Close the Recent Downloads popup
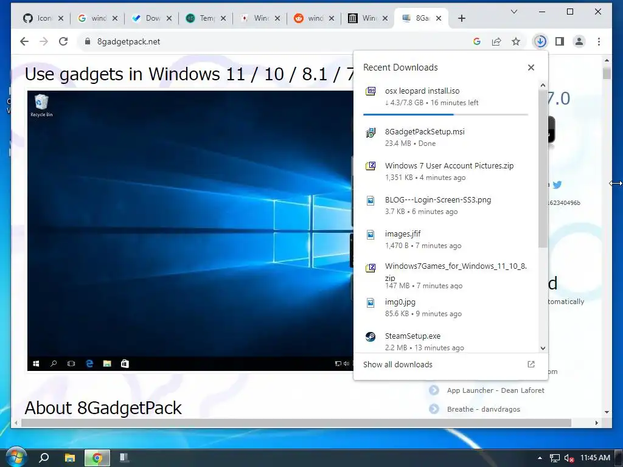The image size is (623, 467). coord(531,67)
